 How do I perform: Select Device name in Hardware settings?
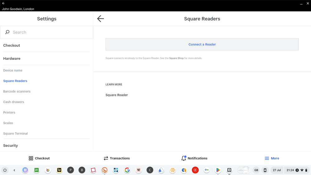click(x=13, y=70)
